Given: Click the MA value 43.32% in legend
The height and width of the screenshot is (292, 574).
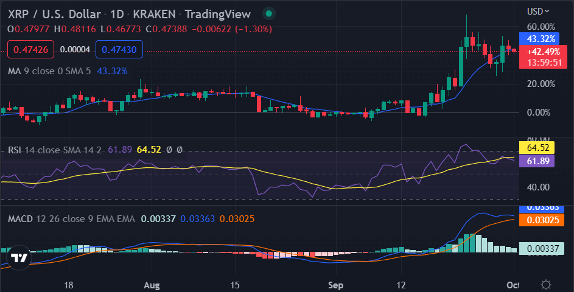Looking at the screenshot, I should click(x=113, y=71).
